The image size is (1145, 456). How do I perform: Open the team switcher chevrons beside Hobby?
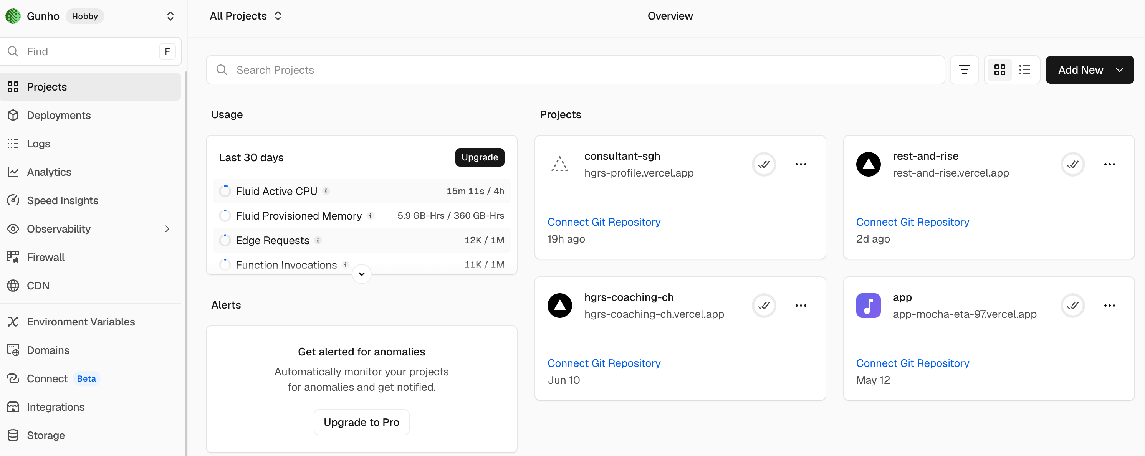[170, 16]
